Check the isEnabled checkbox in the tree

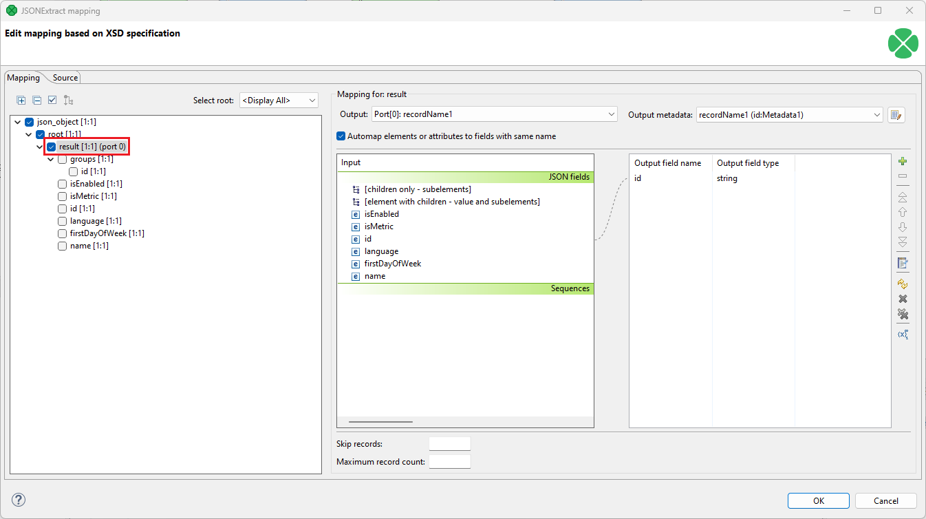coord(62,183)
